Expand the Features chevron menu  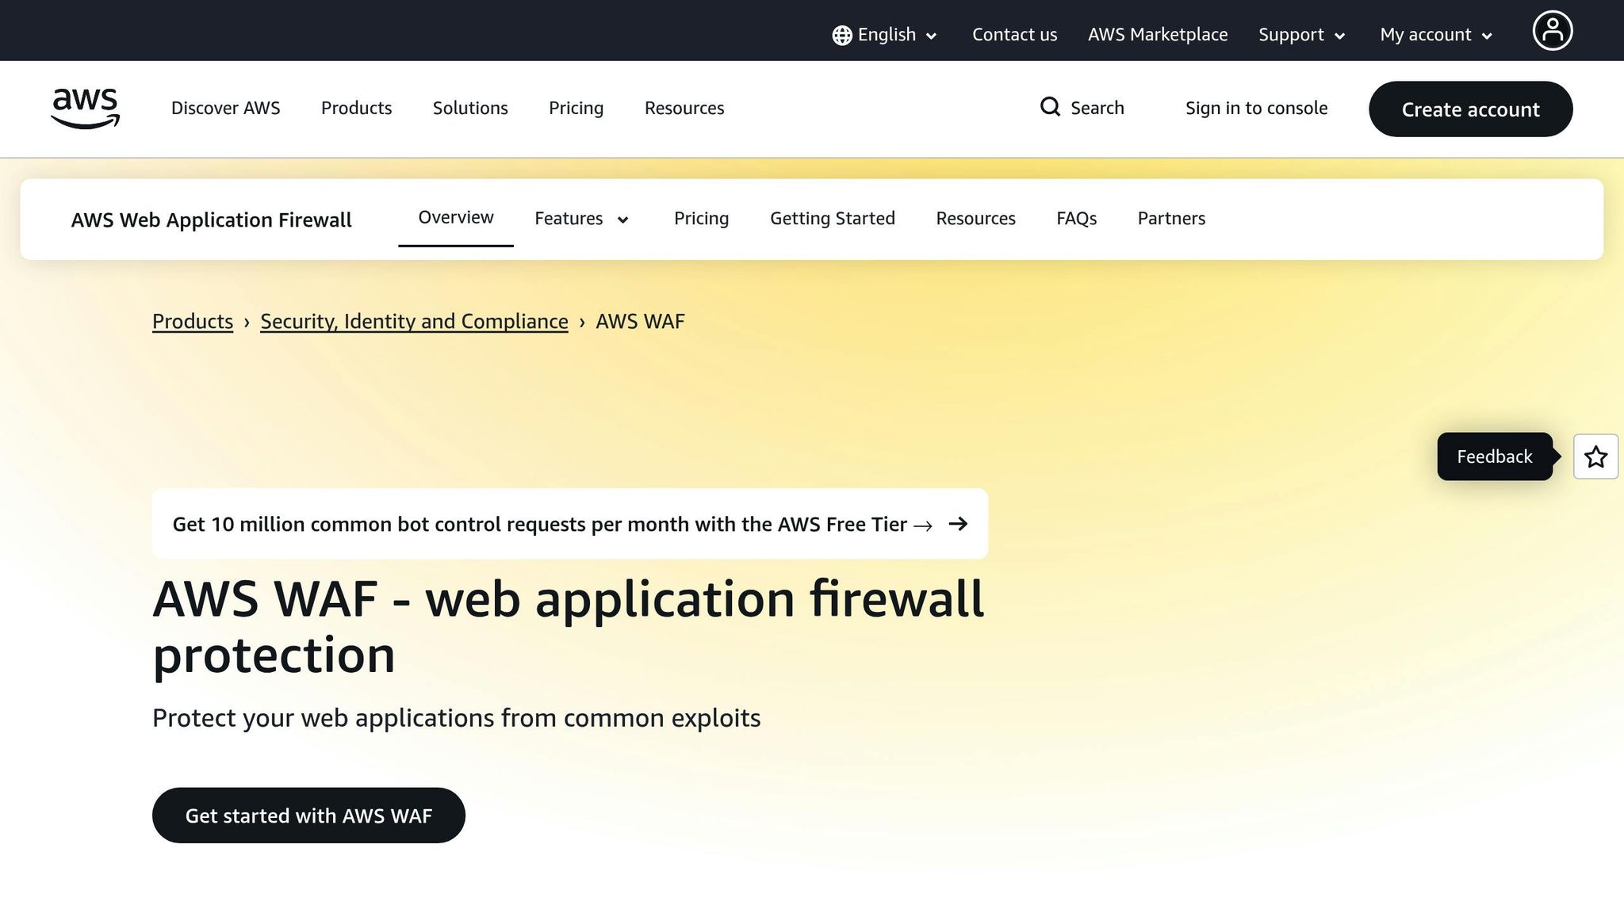coord(622,220)
